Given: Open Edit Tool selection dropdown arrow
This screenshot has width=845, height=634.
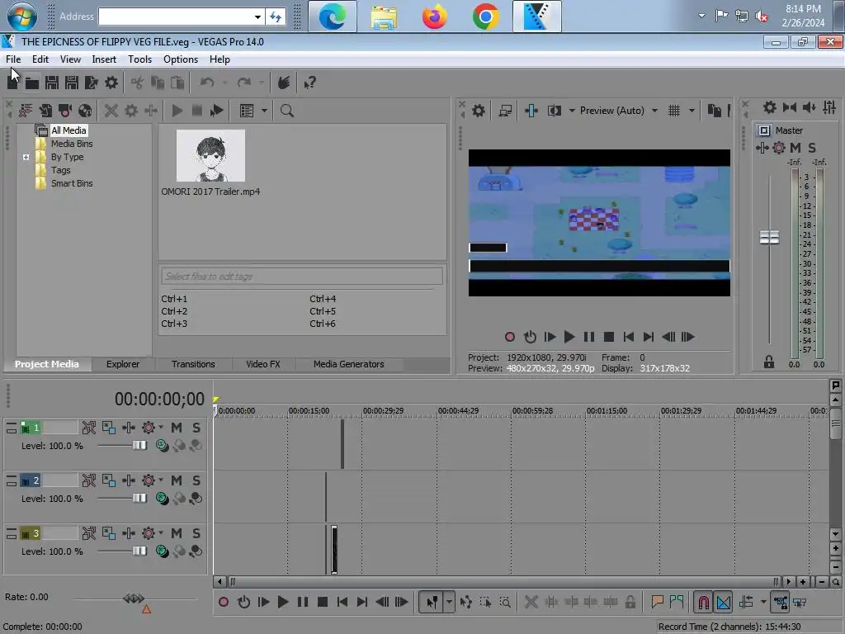Looking at the screenshot, I should [x=449, y=602].
